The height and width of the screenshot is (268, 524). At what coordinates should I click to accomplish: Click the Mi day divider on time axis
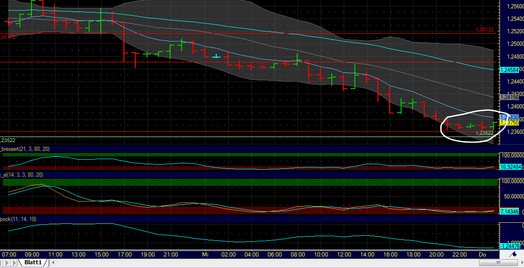(x=205, y=254)
